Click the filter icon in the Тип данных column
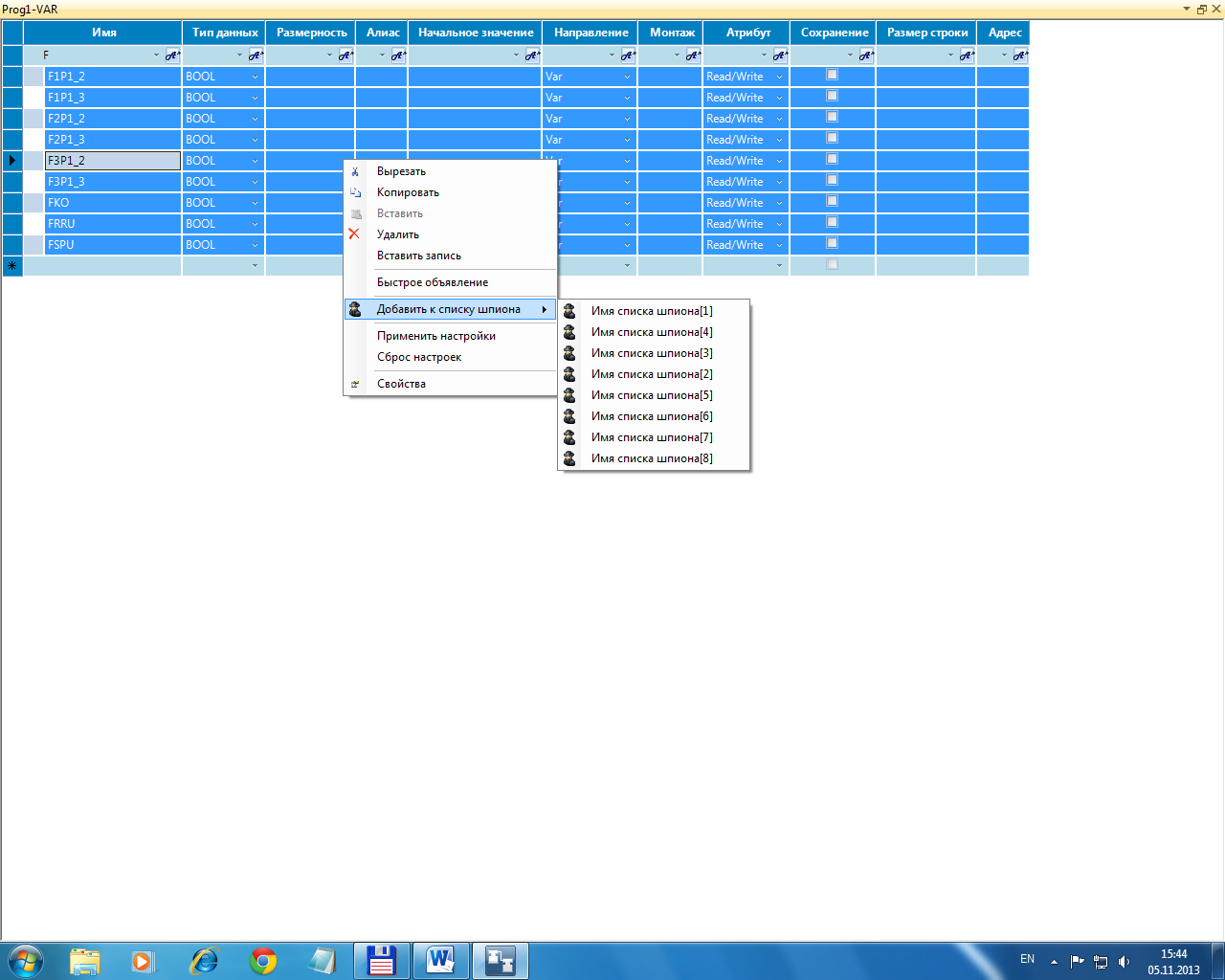 click(x=256, y=56)
